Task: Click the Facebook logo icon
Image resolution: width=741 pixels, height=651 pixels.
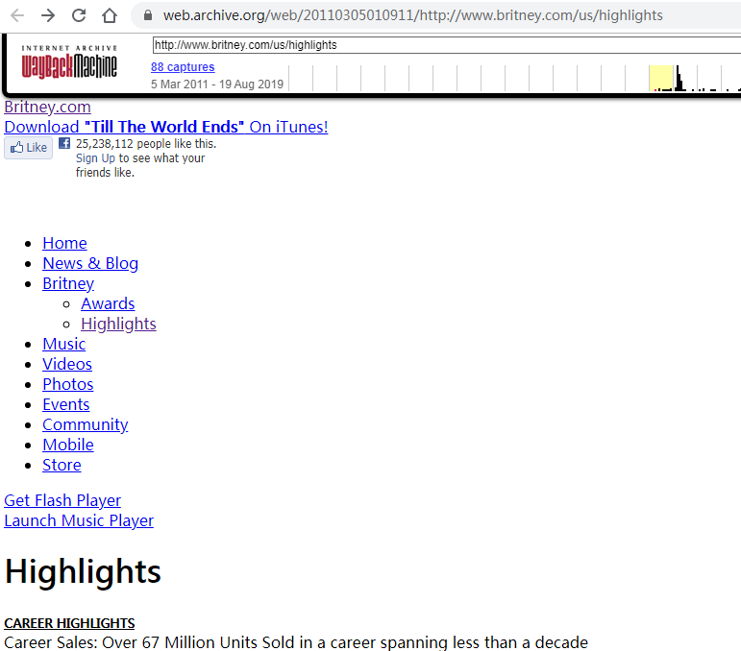Action: pyautogui.click(x=64, y=143)
